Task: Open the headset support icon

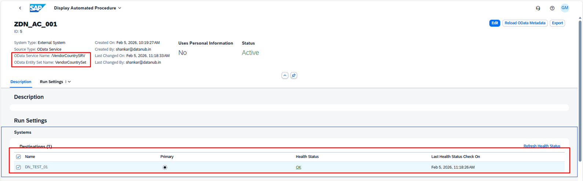Action: pyautogui.click(x=538, y=8)
